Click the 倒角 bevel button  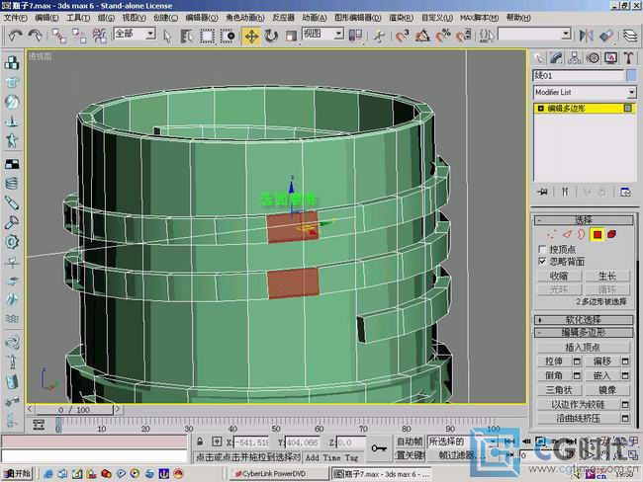[554, 375]
